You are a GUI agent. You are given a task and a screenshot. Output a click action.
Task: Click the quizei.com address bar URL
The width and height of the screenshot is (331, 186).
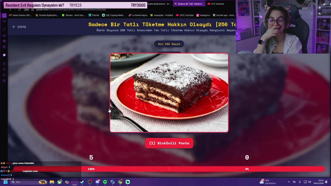tap(71, 10)
